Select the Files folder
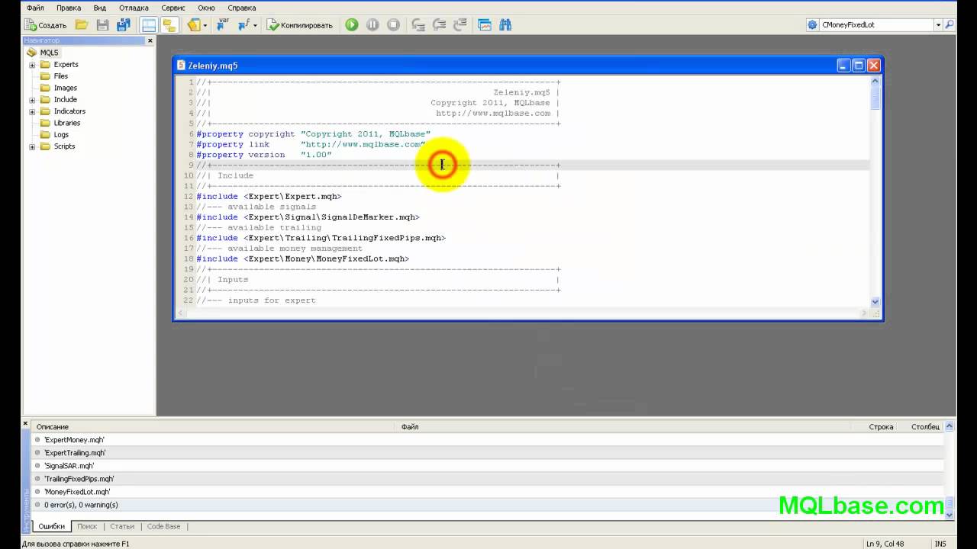 [61, 76]
